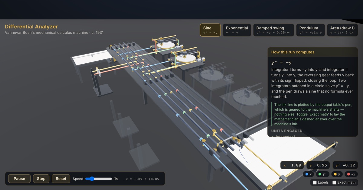Click the x value readout 1.89
Viewport: 363px width, 190px height.
293,165
